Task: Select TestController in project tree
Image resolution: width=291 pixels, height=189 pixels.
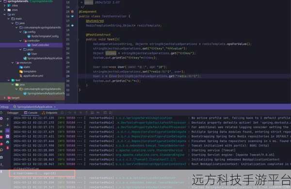Action: click(40, 45)
